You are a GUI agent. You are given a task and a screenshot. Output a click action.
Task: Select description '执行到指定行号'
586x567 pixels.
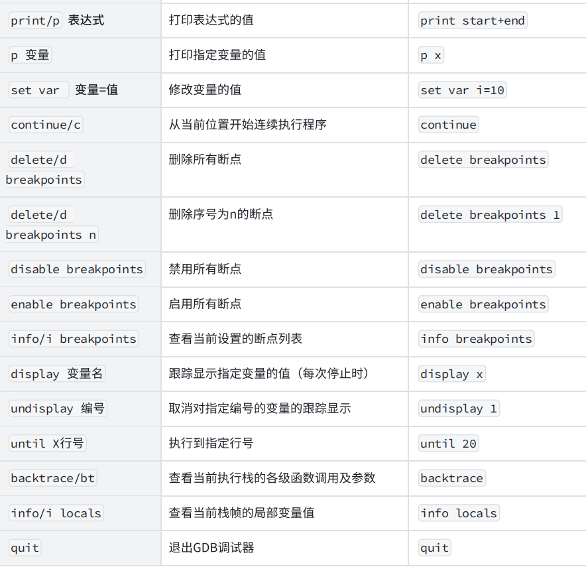point(211,443)
